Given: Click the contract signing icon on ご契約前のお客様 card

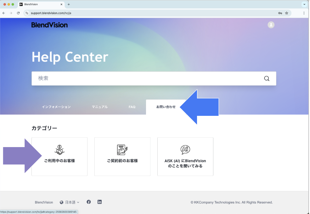Looking at the screenshot, I should click(x=122, y=150).
